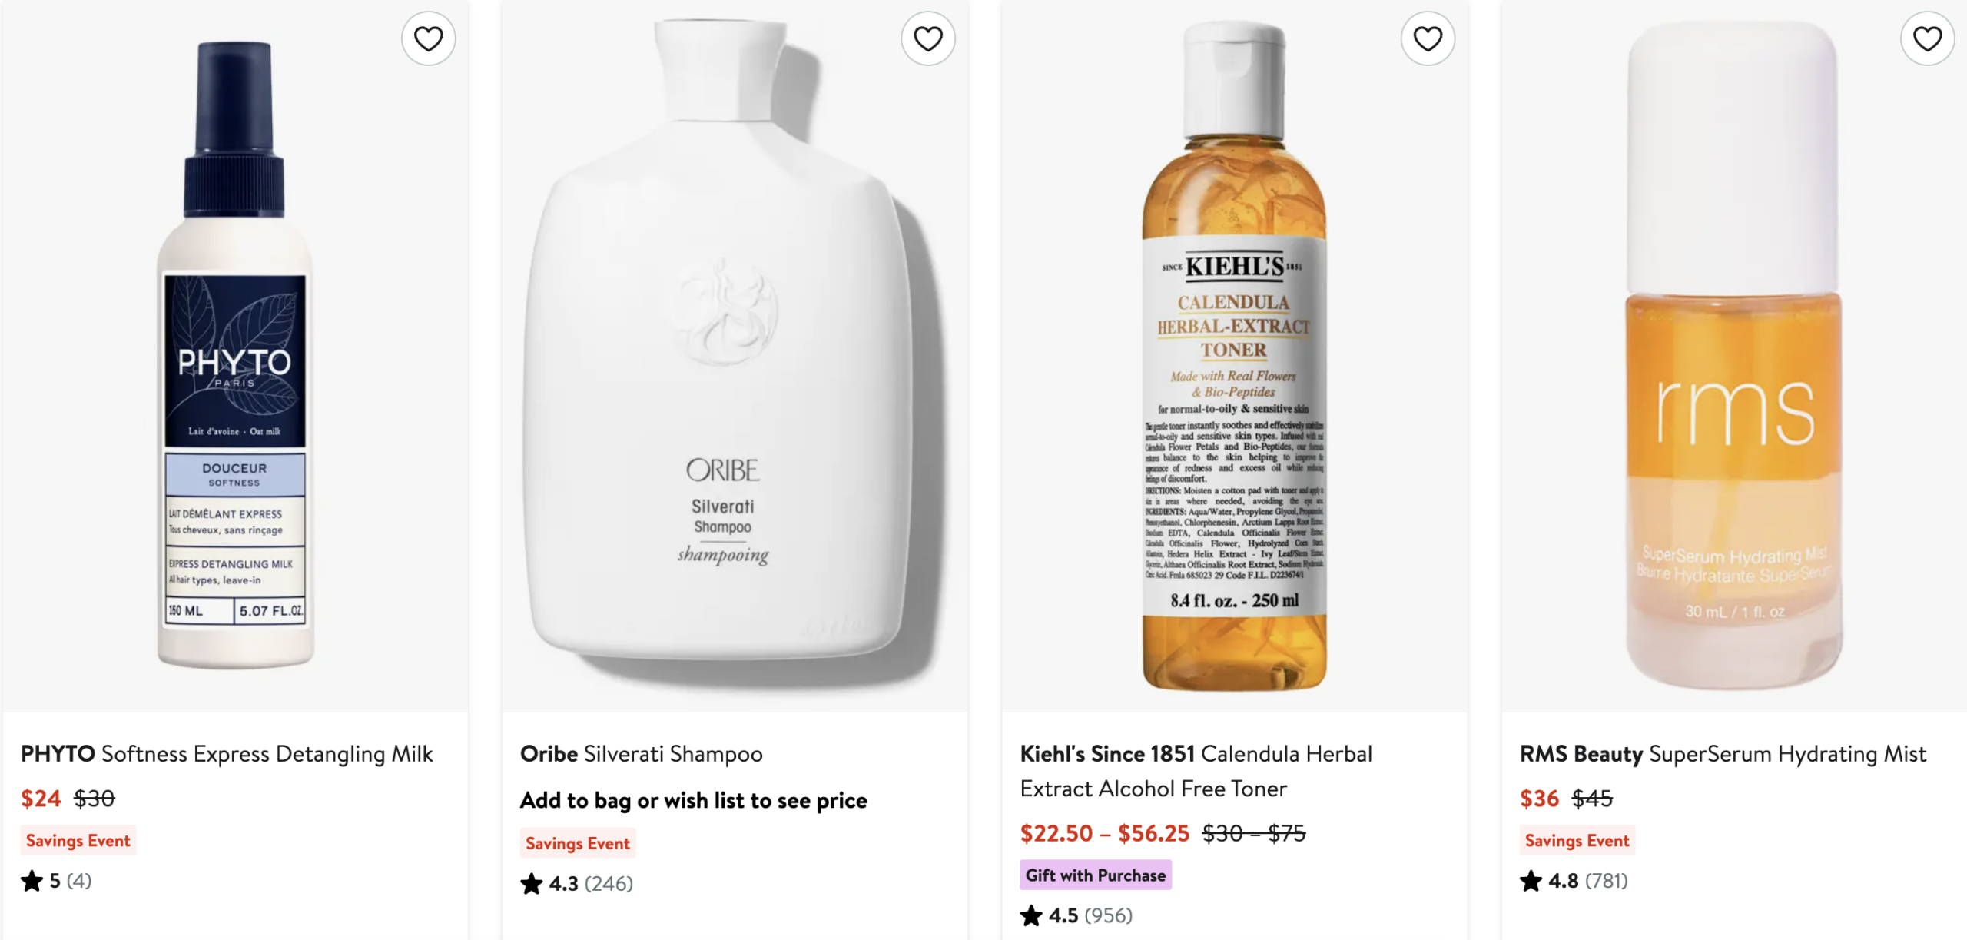
Task: Click Savings Event badge under Oribe shampoo
Action: tap(577, 844)
